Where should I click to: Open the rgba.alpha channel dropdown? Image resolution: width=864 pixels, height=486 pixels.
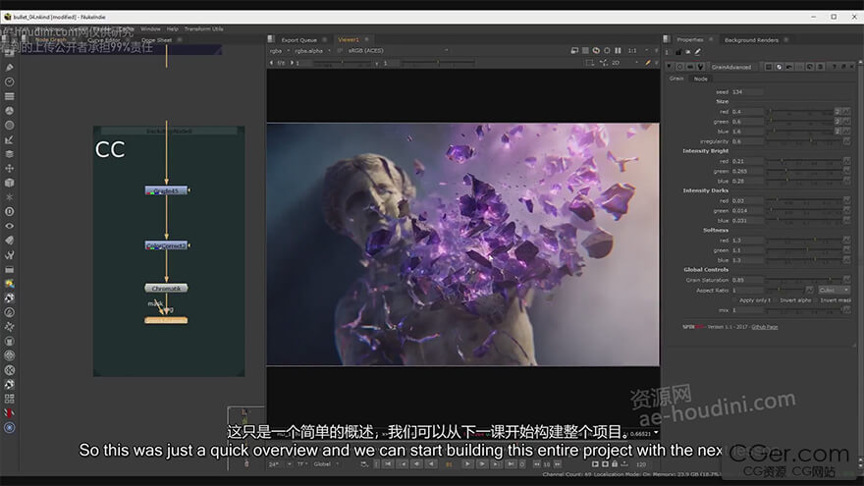[312, 51]
